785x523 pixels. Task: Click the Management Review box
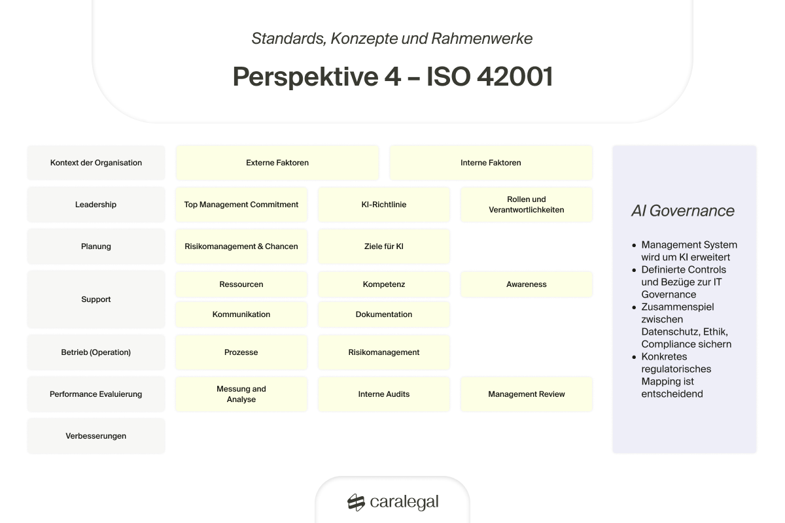click(x=527, y=394)
